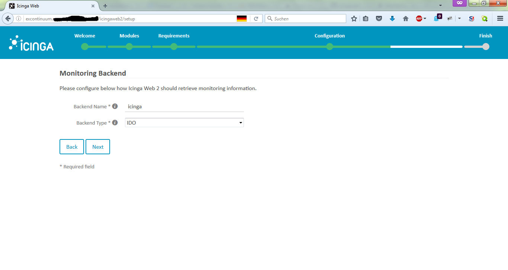Click the search magnifier icon

point(270,19)
